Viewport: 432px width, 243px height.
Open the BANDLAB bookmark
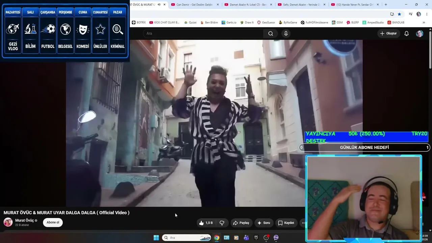[396, 23]
